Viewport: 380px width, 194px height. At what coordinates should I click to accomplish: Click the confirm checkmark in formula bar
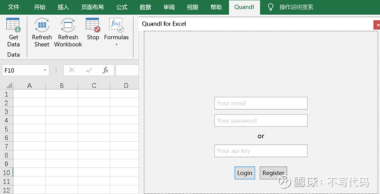coord(89,70)
